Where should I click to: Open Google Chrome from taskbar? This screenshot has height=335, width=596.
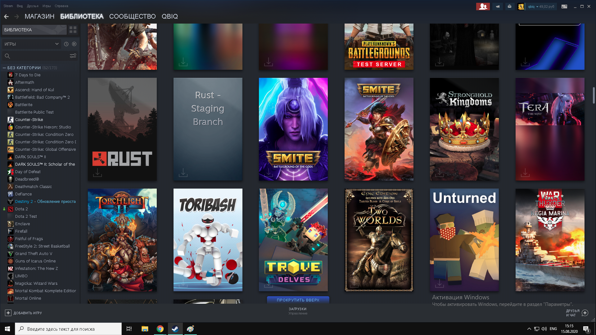tap(160, 329)
